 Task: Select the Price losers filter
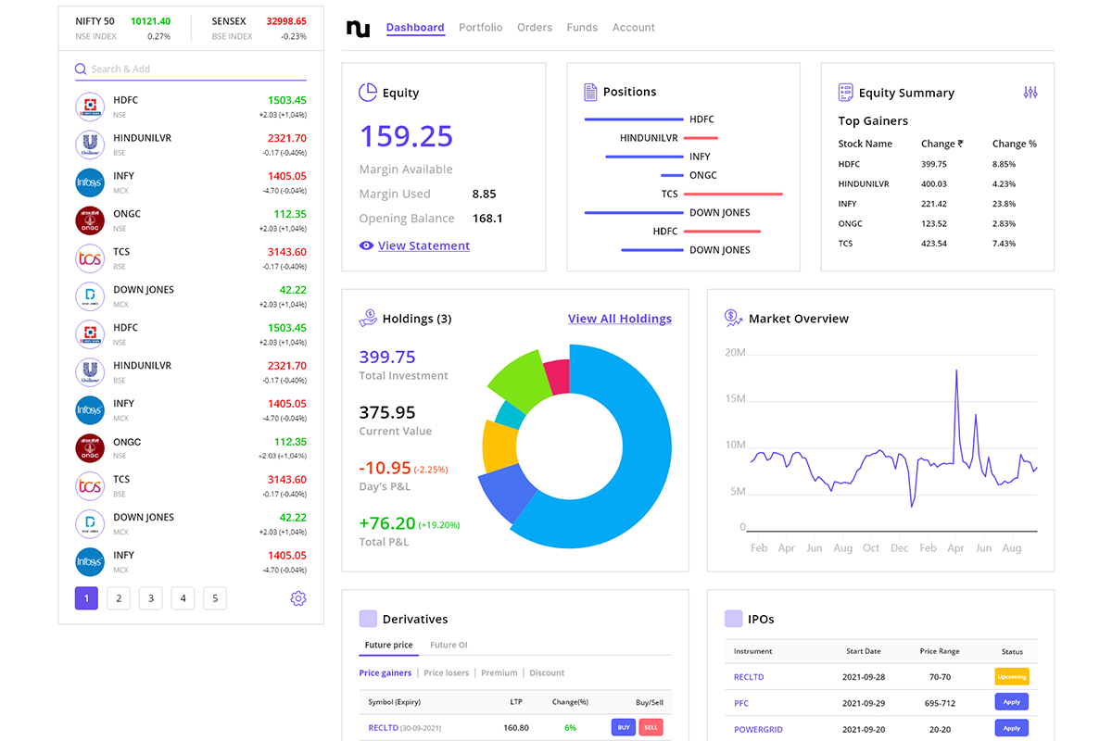click(x=447, y=672)
